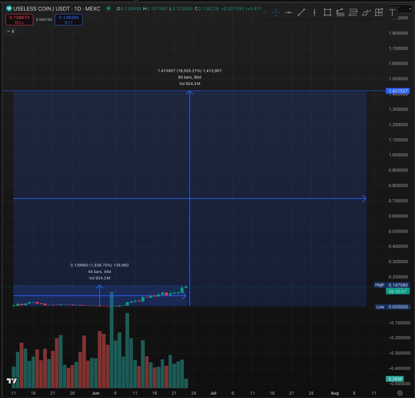Screen dimensions: 415x398
Task: Click the opening price value 0.129939
Action: pyautogui.click(x=131, y=9)
